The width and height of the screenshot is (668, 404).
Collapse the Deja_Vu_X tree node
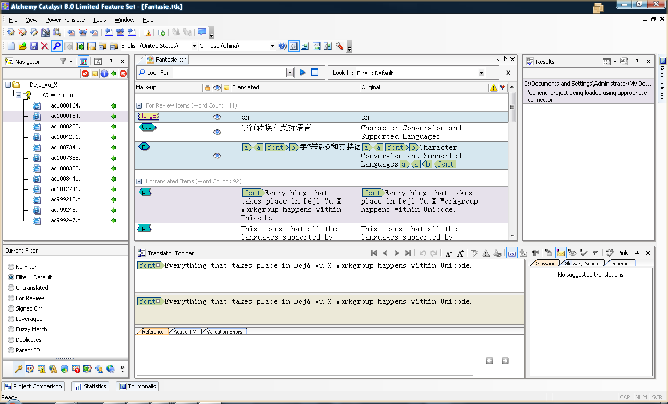click(8, 85)
